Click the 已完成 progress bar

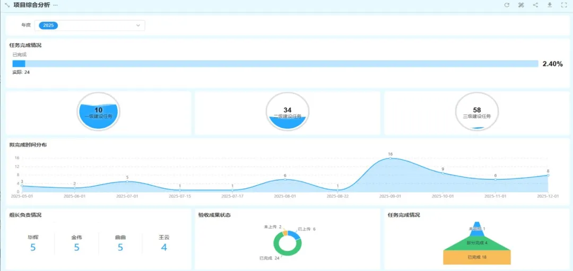click(275, 64)
